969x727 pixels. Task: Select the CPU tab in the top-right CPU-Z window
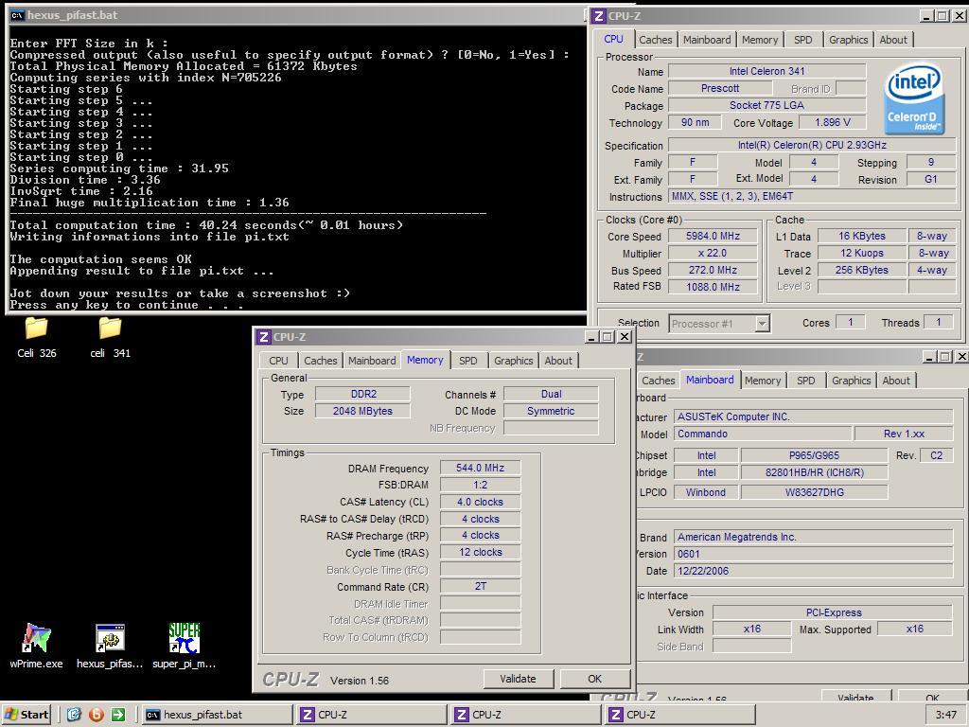[x=613, y=39]
